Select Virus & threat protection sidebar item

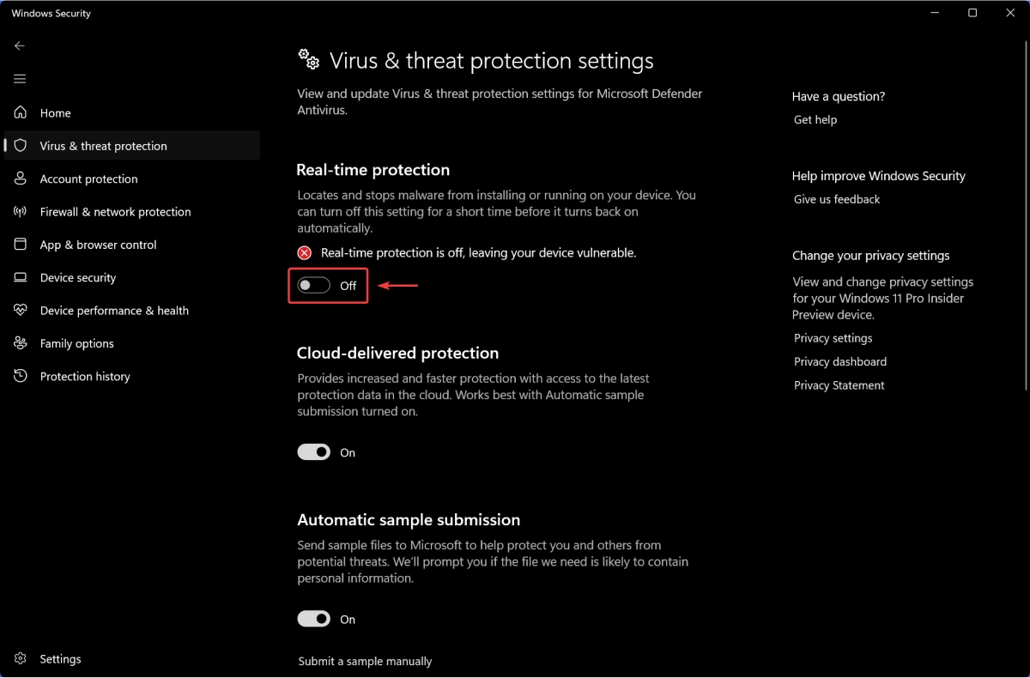[x=132, y=146]
